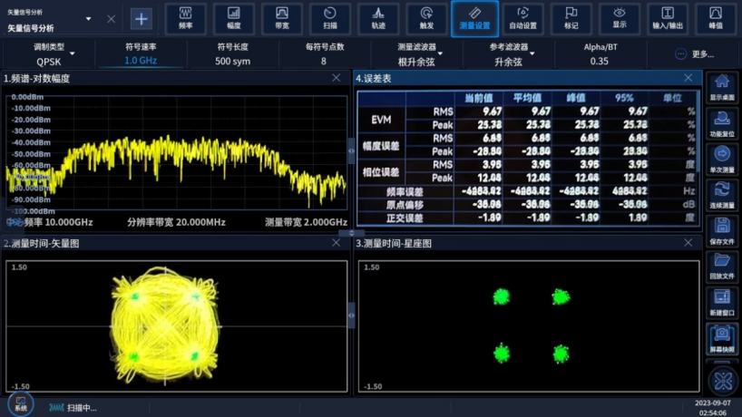This screenshot has width=742, height=417.
Task: Click 测量带宽 2.000GHz readout
Action: (306, 222)
